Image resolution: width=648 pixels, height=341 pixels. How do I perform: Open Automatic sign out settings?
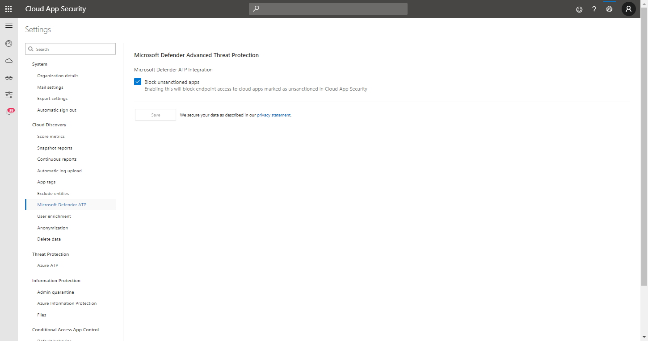coord(57,110)
